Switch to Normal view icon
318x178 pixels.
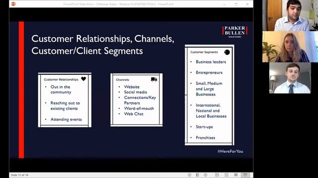point(217,175)
